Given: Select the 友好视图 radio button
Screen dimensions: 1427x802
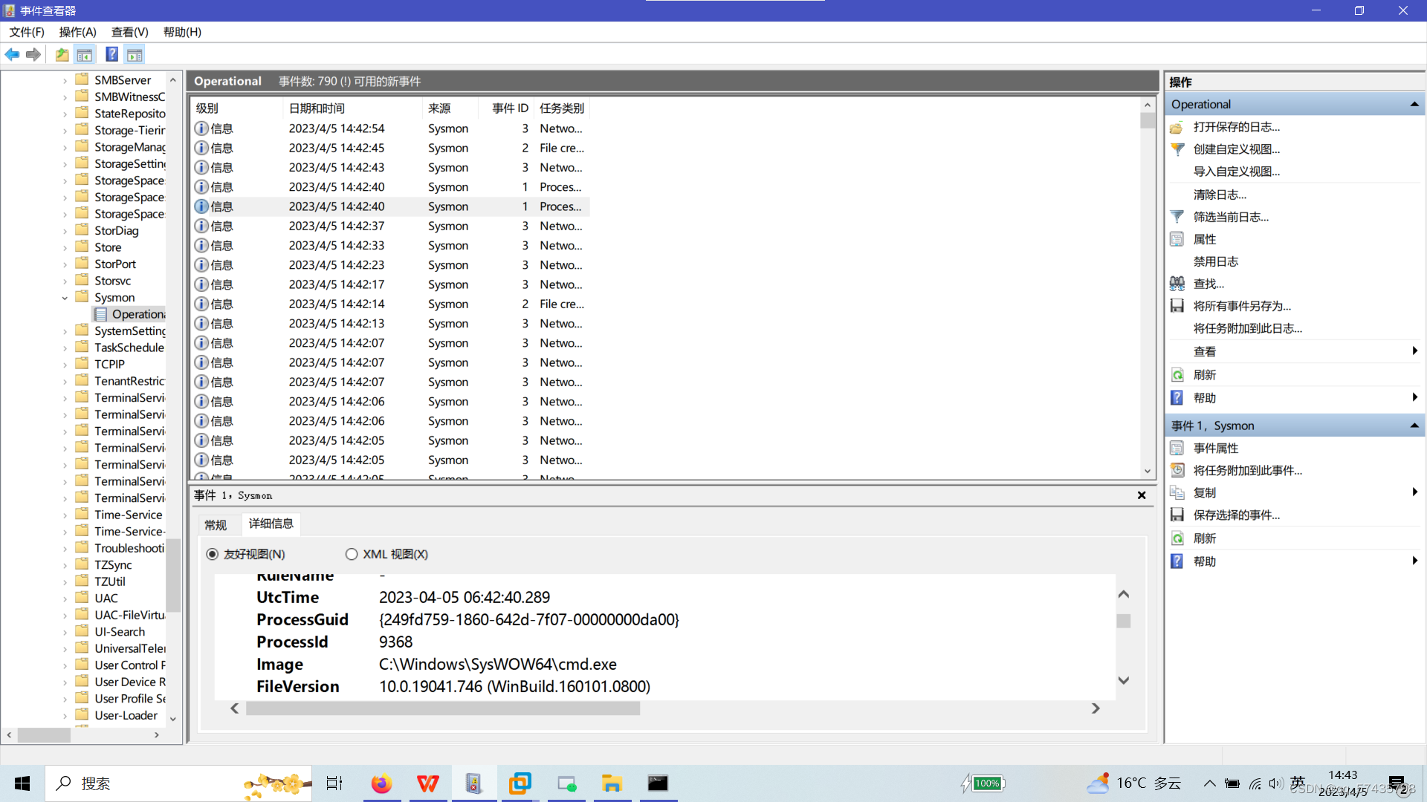Looking at the screenshot, I should pos(213,554).
